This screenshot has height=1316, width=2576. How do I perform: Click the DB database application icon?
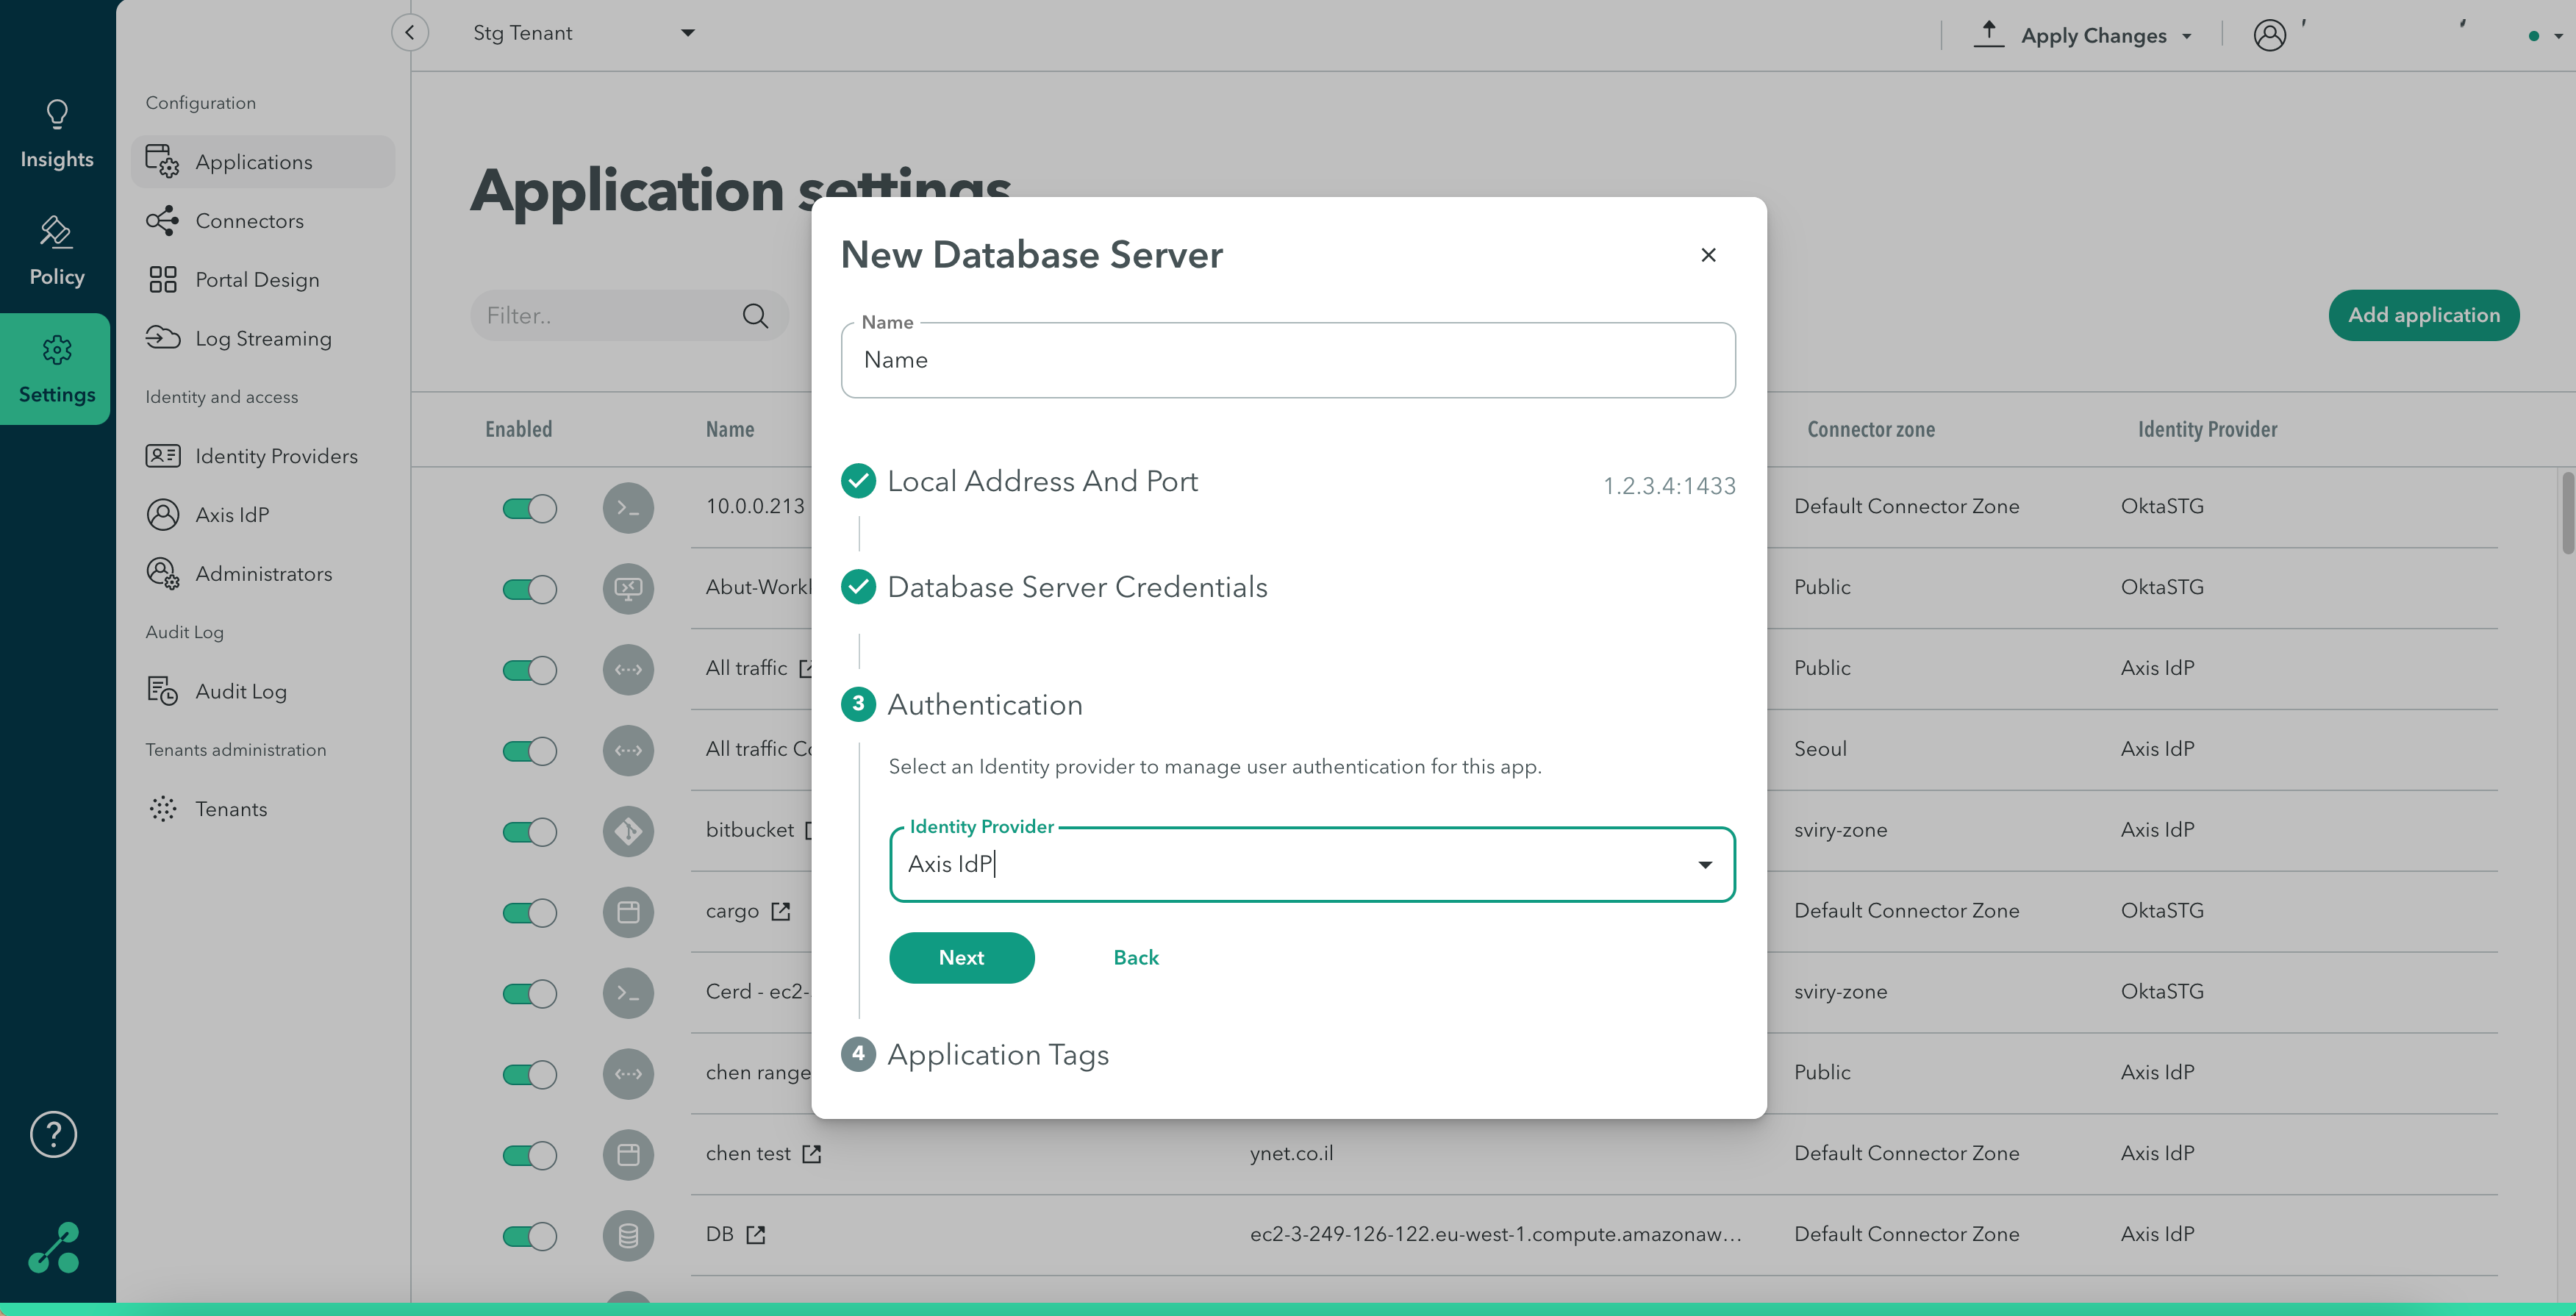click(x=628, y=1235)
